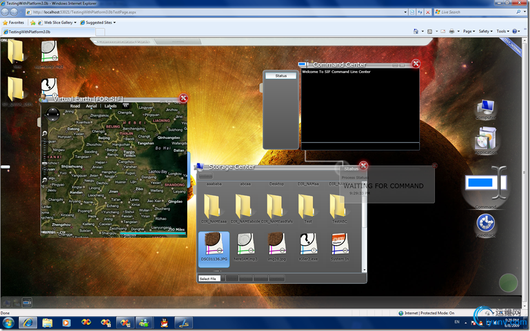Open the Safety menu in the IE toolbar
Image resolution: width=530 pixels, height=331 pixels.
point(485,31)
